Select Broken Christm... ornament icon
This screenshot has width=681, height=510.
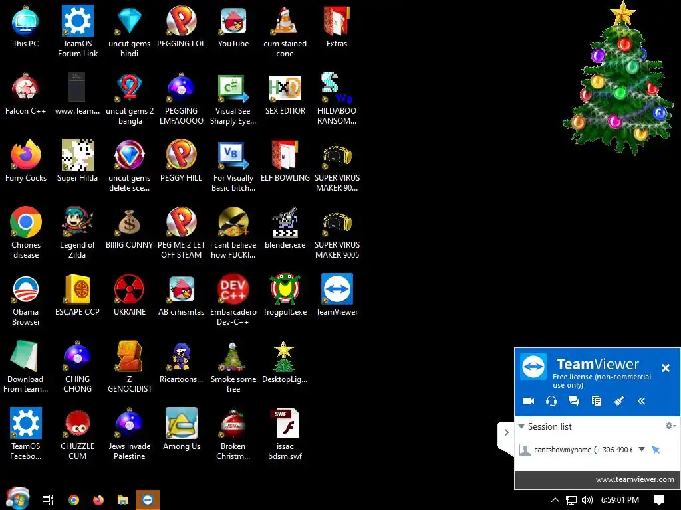click(x=233, y=434)
